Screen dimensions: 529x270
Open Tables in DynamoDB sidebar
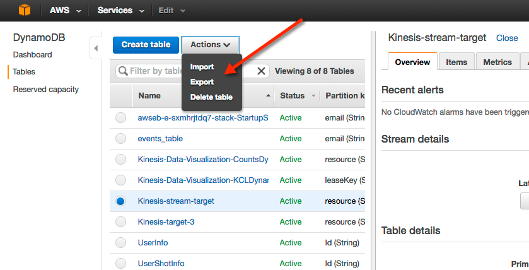click(24, 71)
